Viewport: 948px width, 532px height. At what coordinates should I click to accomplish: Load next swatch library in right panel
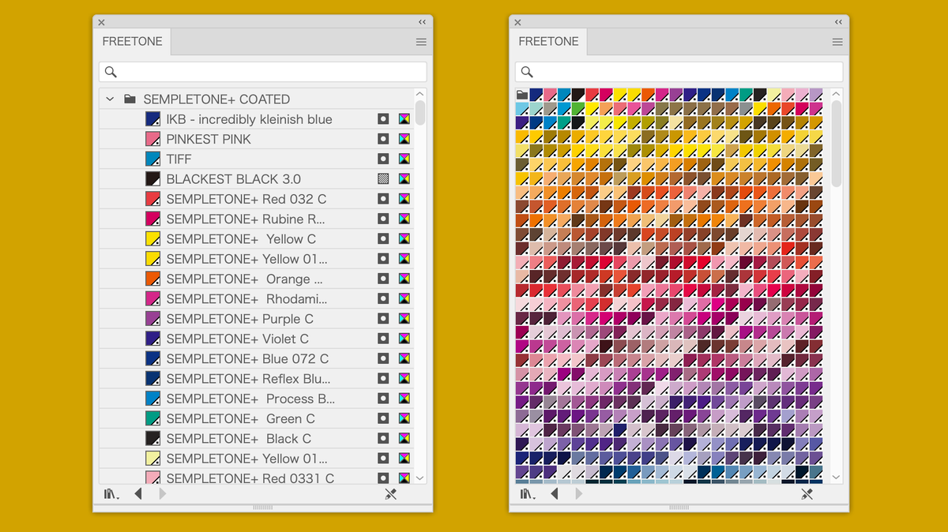578,494
